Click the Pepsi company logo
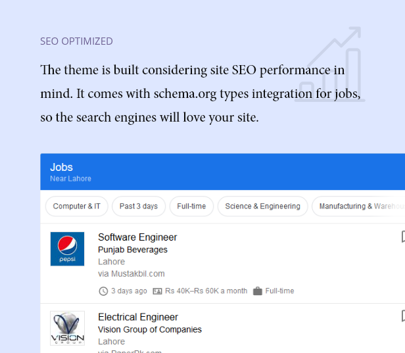 tap(67, 248)
